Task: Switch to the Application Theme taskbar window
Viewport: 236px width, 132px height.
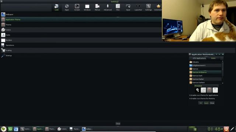Action: (x=38, y=129)
